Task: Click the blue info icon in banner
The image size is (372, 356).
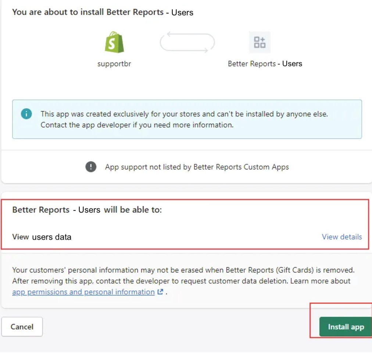Action: pyautogui.click(x=26, y=114)
